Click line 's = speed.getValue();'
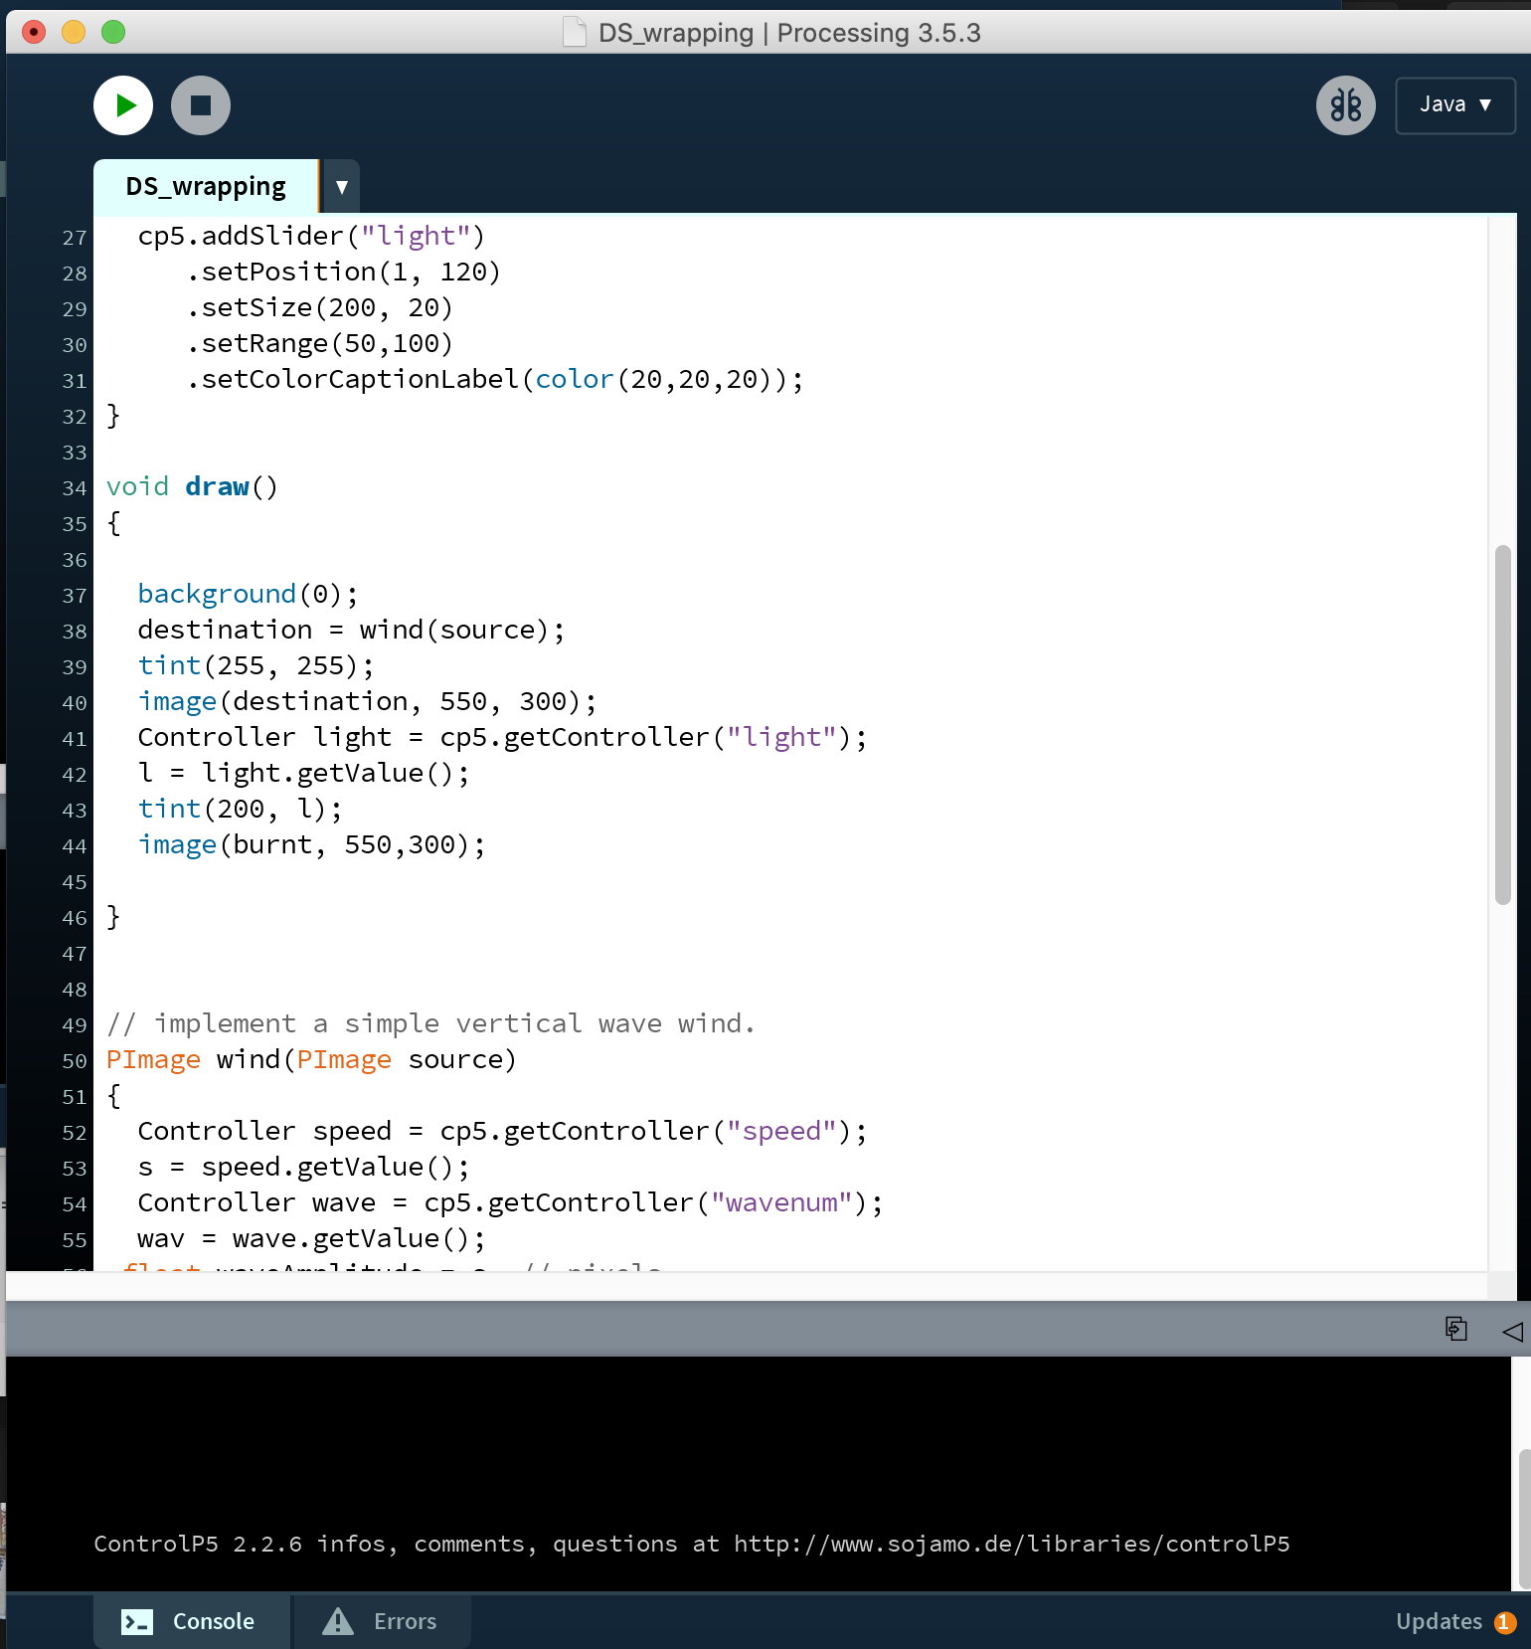 click(x=303, y=1168)
